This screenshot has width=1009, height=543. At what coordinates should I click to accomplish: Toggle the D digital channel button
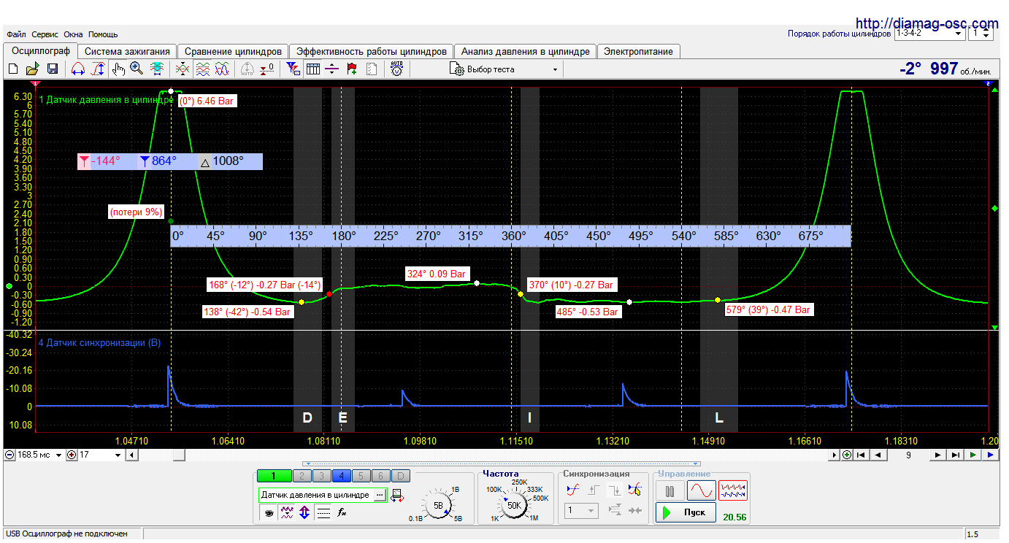[402, 476]
